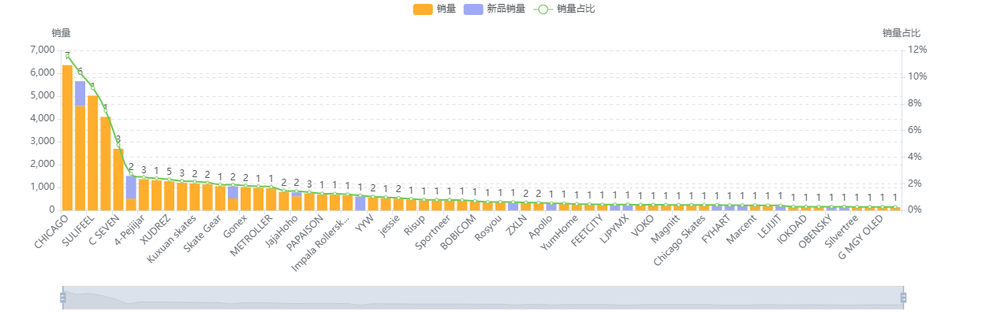1008x315 pixels.
Task: Click the Risup axis label
Action: (x=415, y=224)
